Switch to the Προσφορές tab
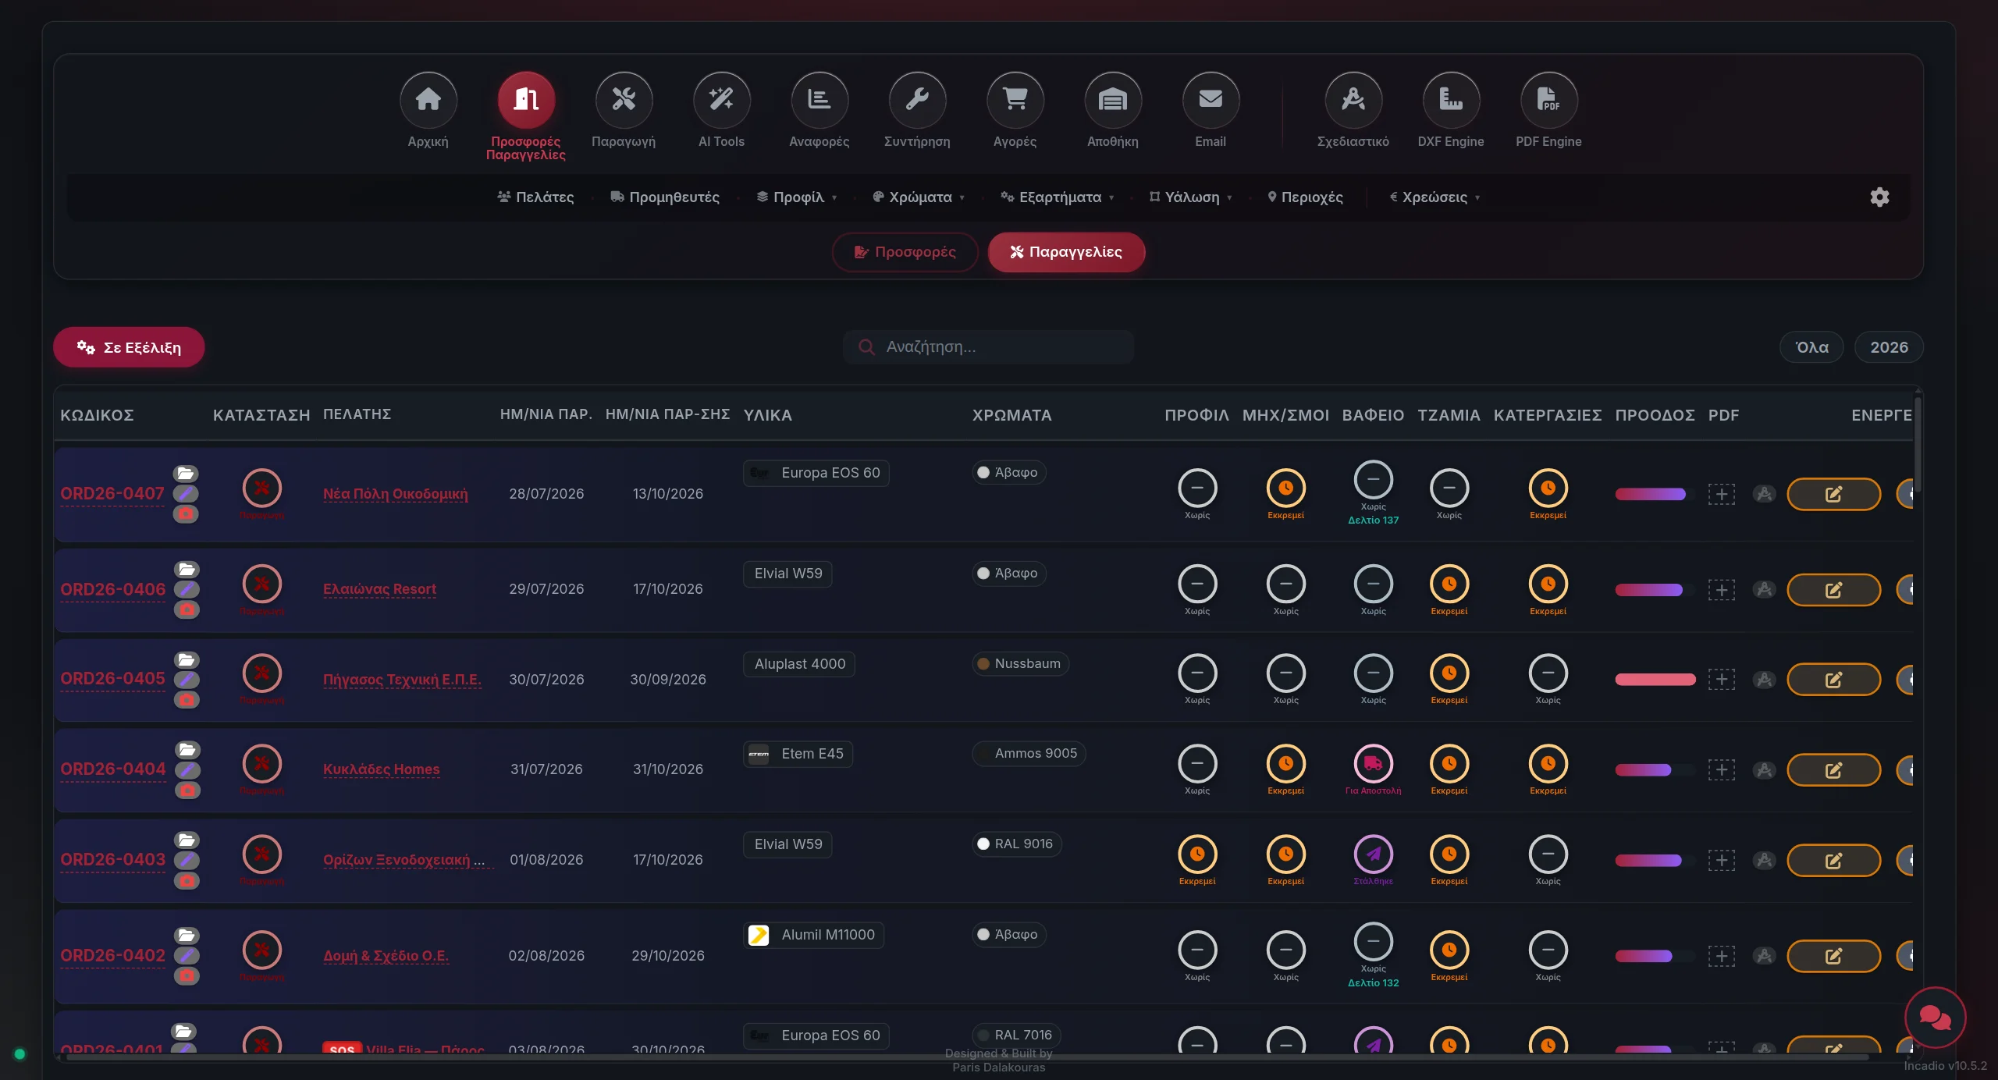The height and width of the screenshot is (1080, 1998). (905, 252)
